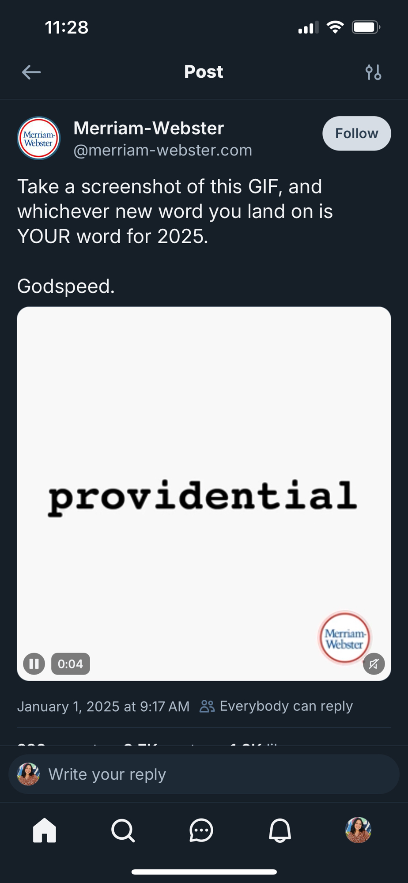Tap the post date January 1, 2025
The image size is (408, 883).
103,706
